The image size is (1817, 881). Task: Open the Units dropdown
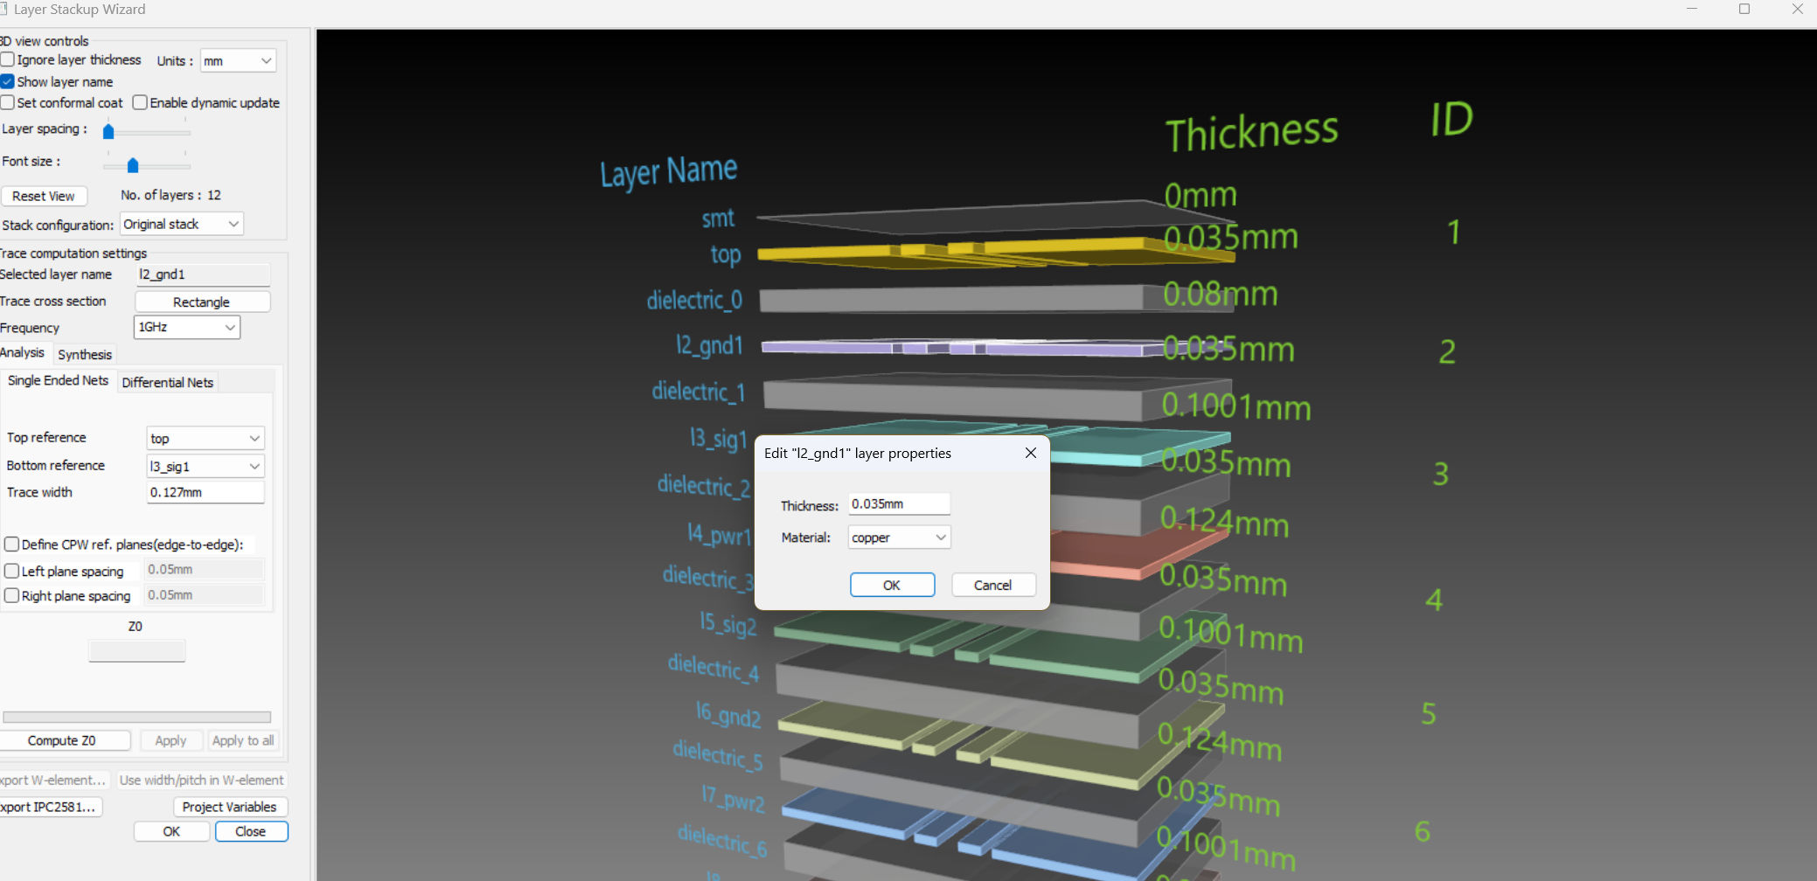point(238,60)
